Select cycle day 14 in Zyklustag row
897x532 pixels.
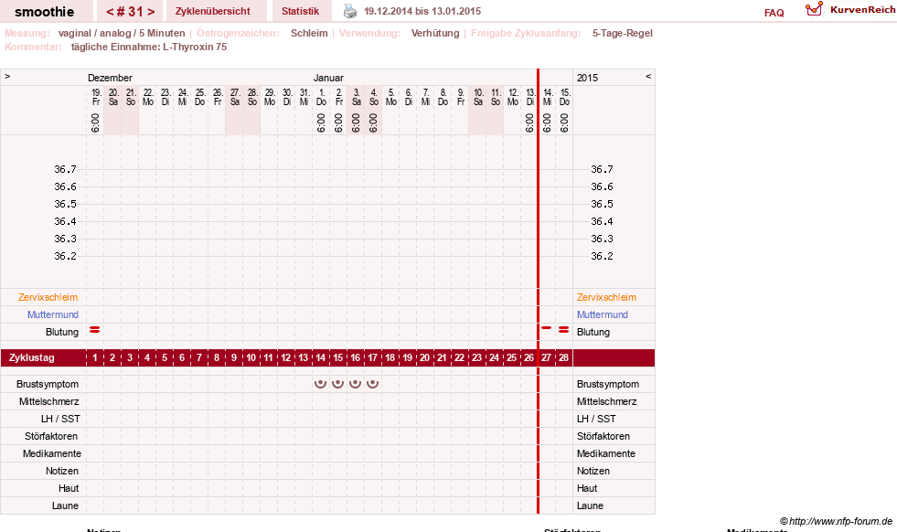tap(320, 357)
